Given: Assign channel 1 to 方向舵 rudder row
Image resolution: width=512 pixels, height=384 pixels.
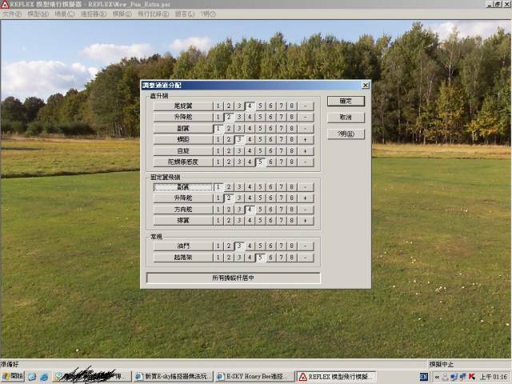Looking at the screenshot, I should pyautogui.click(x=218, y=210).
